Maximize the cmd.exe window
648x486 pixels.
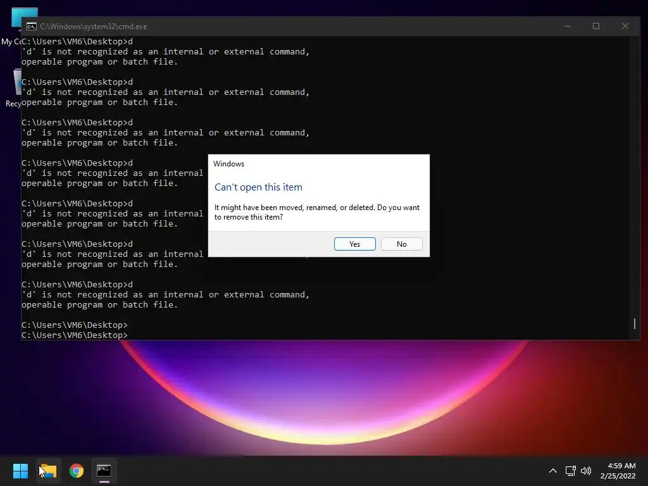pos(596,26)
